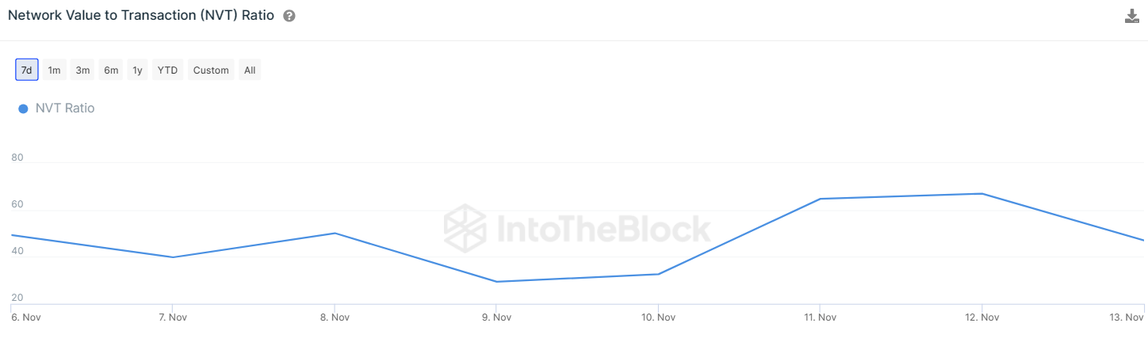Click the 12. Nov axis label
1148x342 pixels.
pos(982,317)
